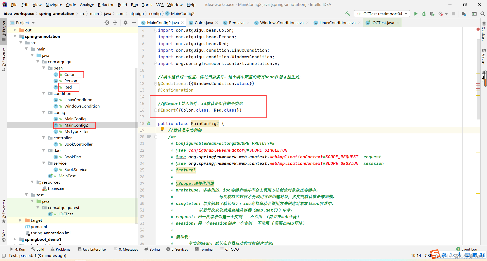This screenshot has height=261, width=487.
Task: Switch to the LinuxCondition.java tab
Action: pyautogui.click(x=337, y=23)
